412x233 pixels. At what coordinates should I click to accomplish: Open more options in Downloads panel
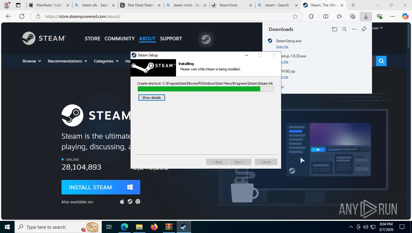coord(354,29)
